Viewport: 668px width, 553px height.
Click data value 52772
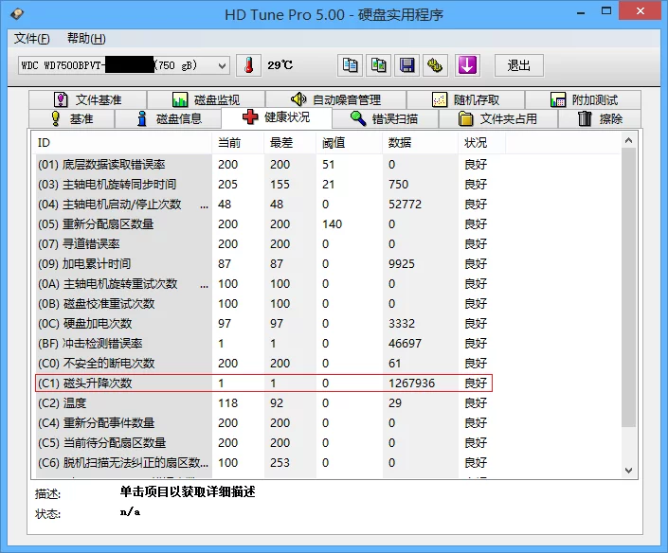tap(405, 205)
